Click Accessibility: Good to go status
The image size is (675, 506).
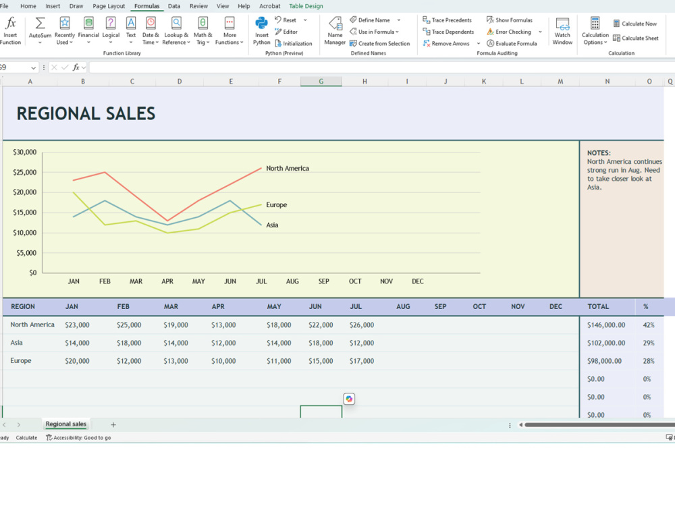point(78,438)
